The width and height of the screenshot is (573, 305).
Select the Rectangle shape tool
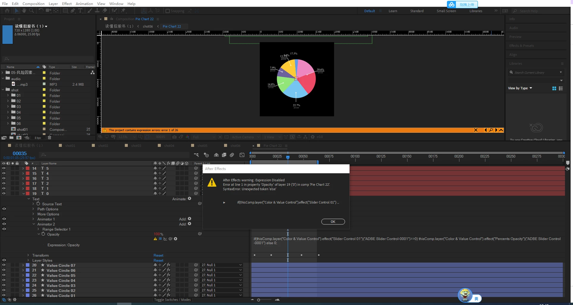point(65,11)
